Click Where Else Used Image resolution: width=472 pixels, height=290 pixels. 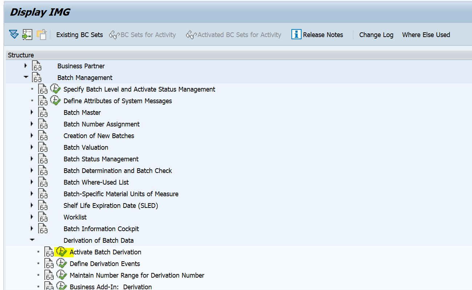(426, 35)
